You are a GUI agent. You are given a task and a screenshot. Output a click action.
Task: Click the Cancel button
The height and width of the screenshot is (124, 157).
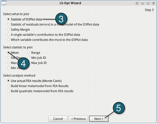[x=58, y=119]
